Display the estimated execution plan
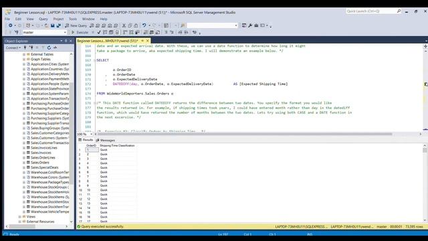428x241 pixels. (105, 32)
